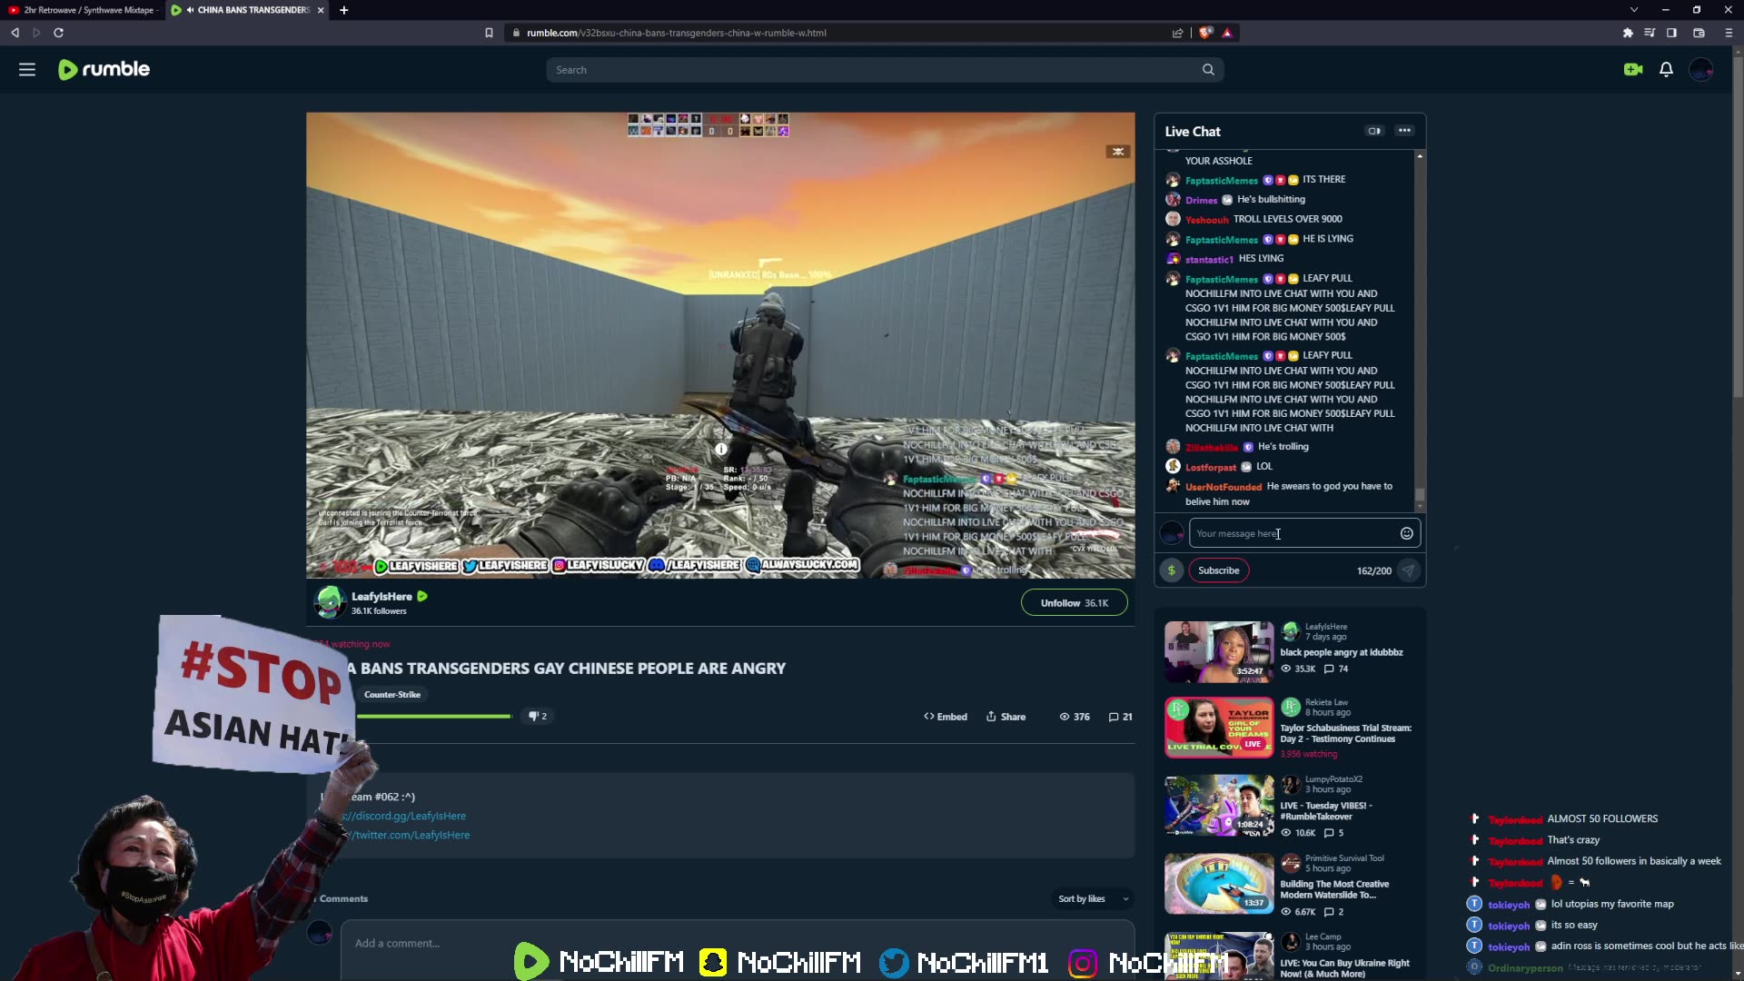Viewport: 1744px width, 981px height.
Task: Open the black people angry at idubbbz video thumbnail
Action: point(1219,651)
